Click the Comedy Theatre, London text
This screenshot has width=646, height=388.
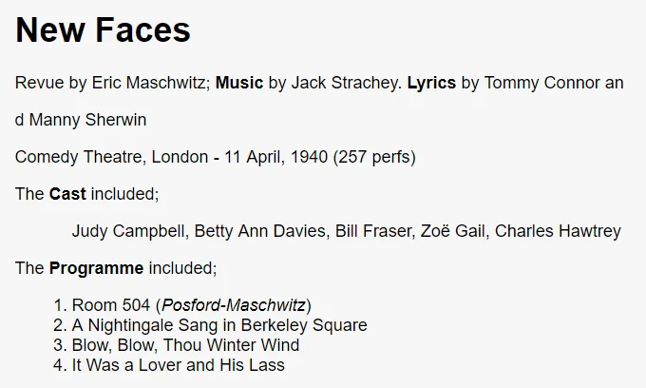click(x=111, y=157)
